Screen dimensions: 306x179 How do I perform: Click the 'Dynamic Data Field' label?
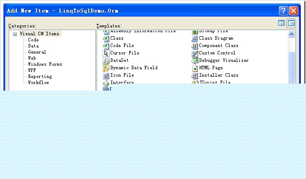coord(134,68)
